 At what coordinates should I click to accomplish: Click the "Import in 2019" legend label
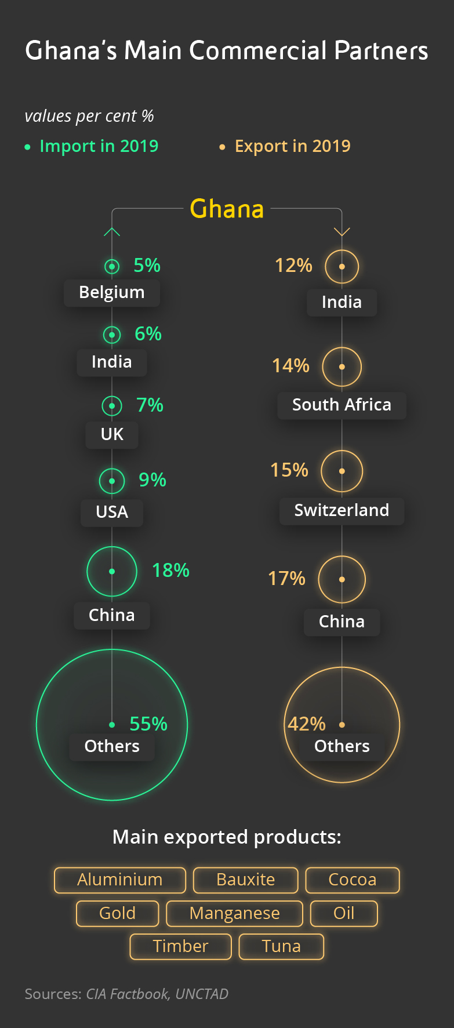99,146
